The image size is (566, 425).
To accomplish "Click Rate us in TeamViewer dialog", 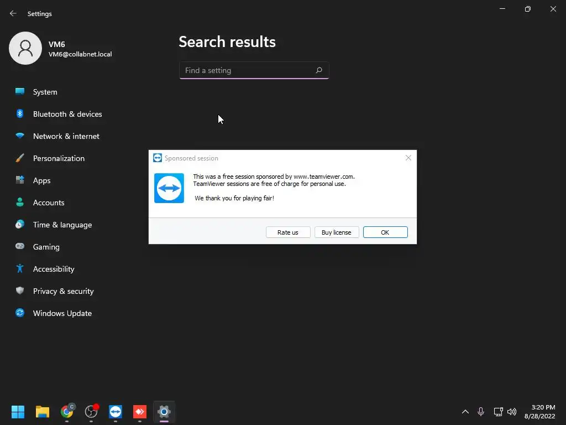I will pyautogui.click(x=288, y=232).
